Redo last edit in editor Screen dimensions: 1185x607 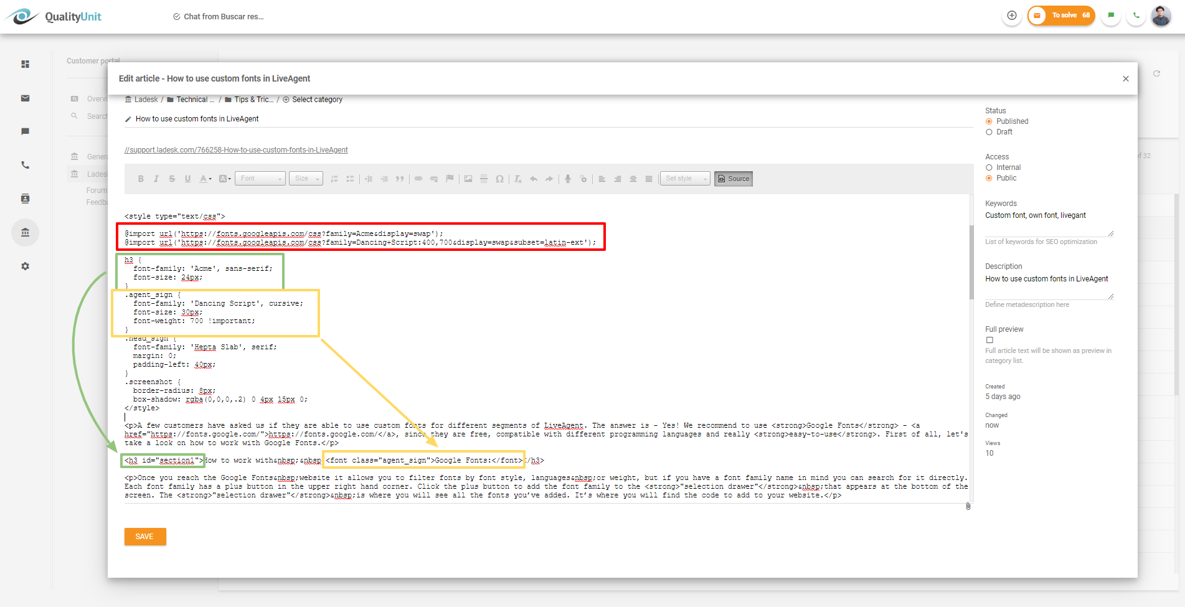549,179
